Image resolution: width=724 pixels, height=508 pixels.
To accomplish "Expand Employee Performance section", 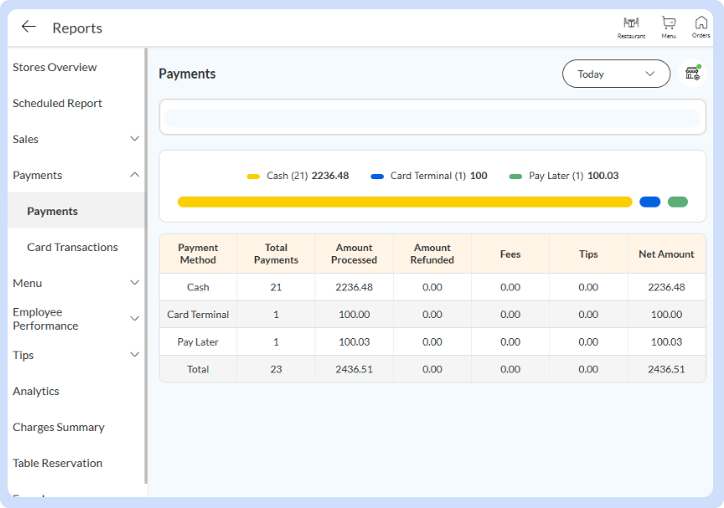I will tap(134, 319).
